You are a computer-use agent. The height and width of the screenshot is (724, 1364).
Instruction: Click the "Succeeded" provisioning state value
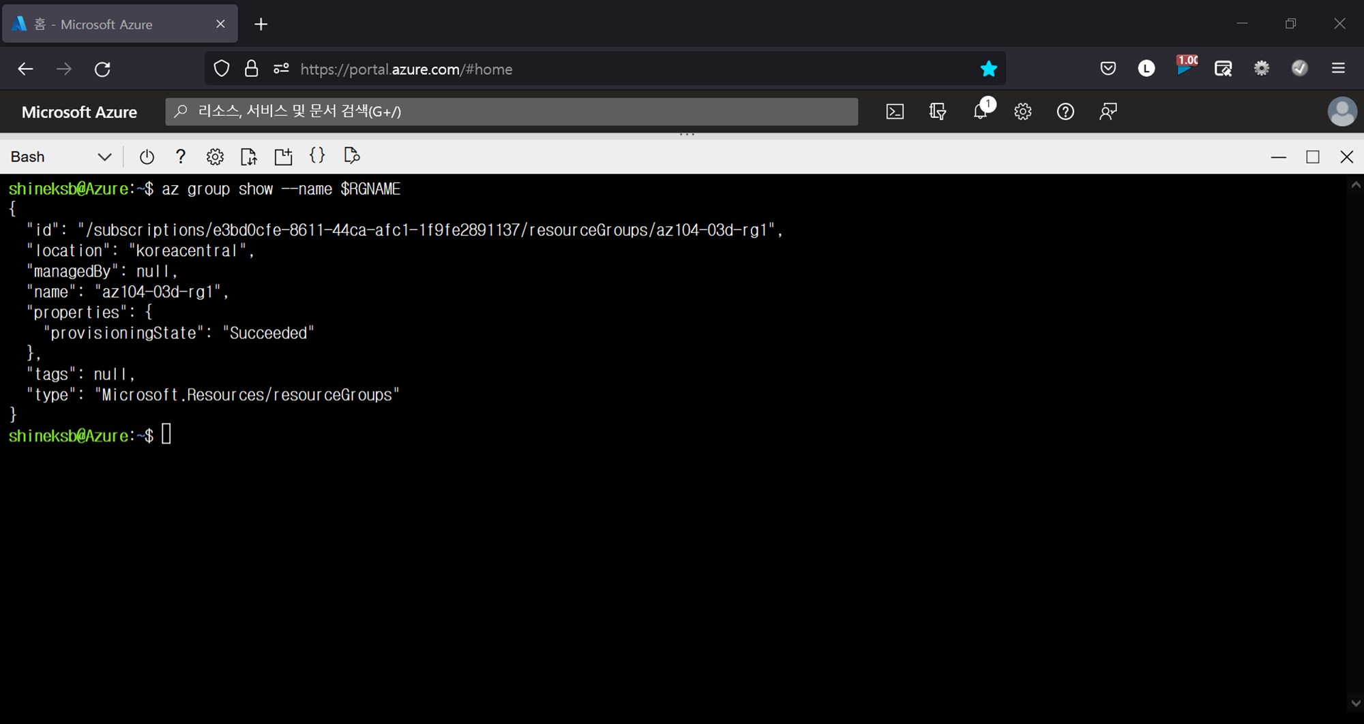pos(269,333)
